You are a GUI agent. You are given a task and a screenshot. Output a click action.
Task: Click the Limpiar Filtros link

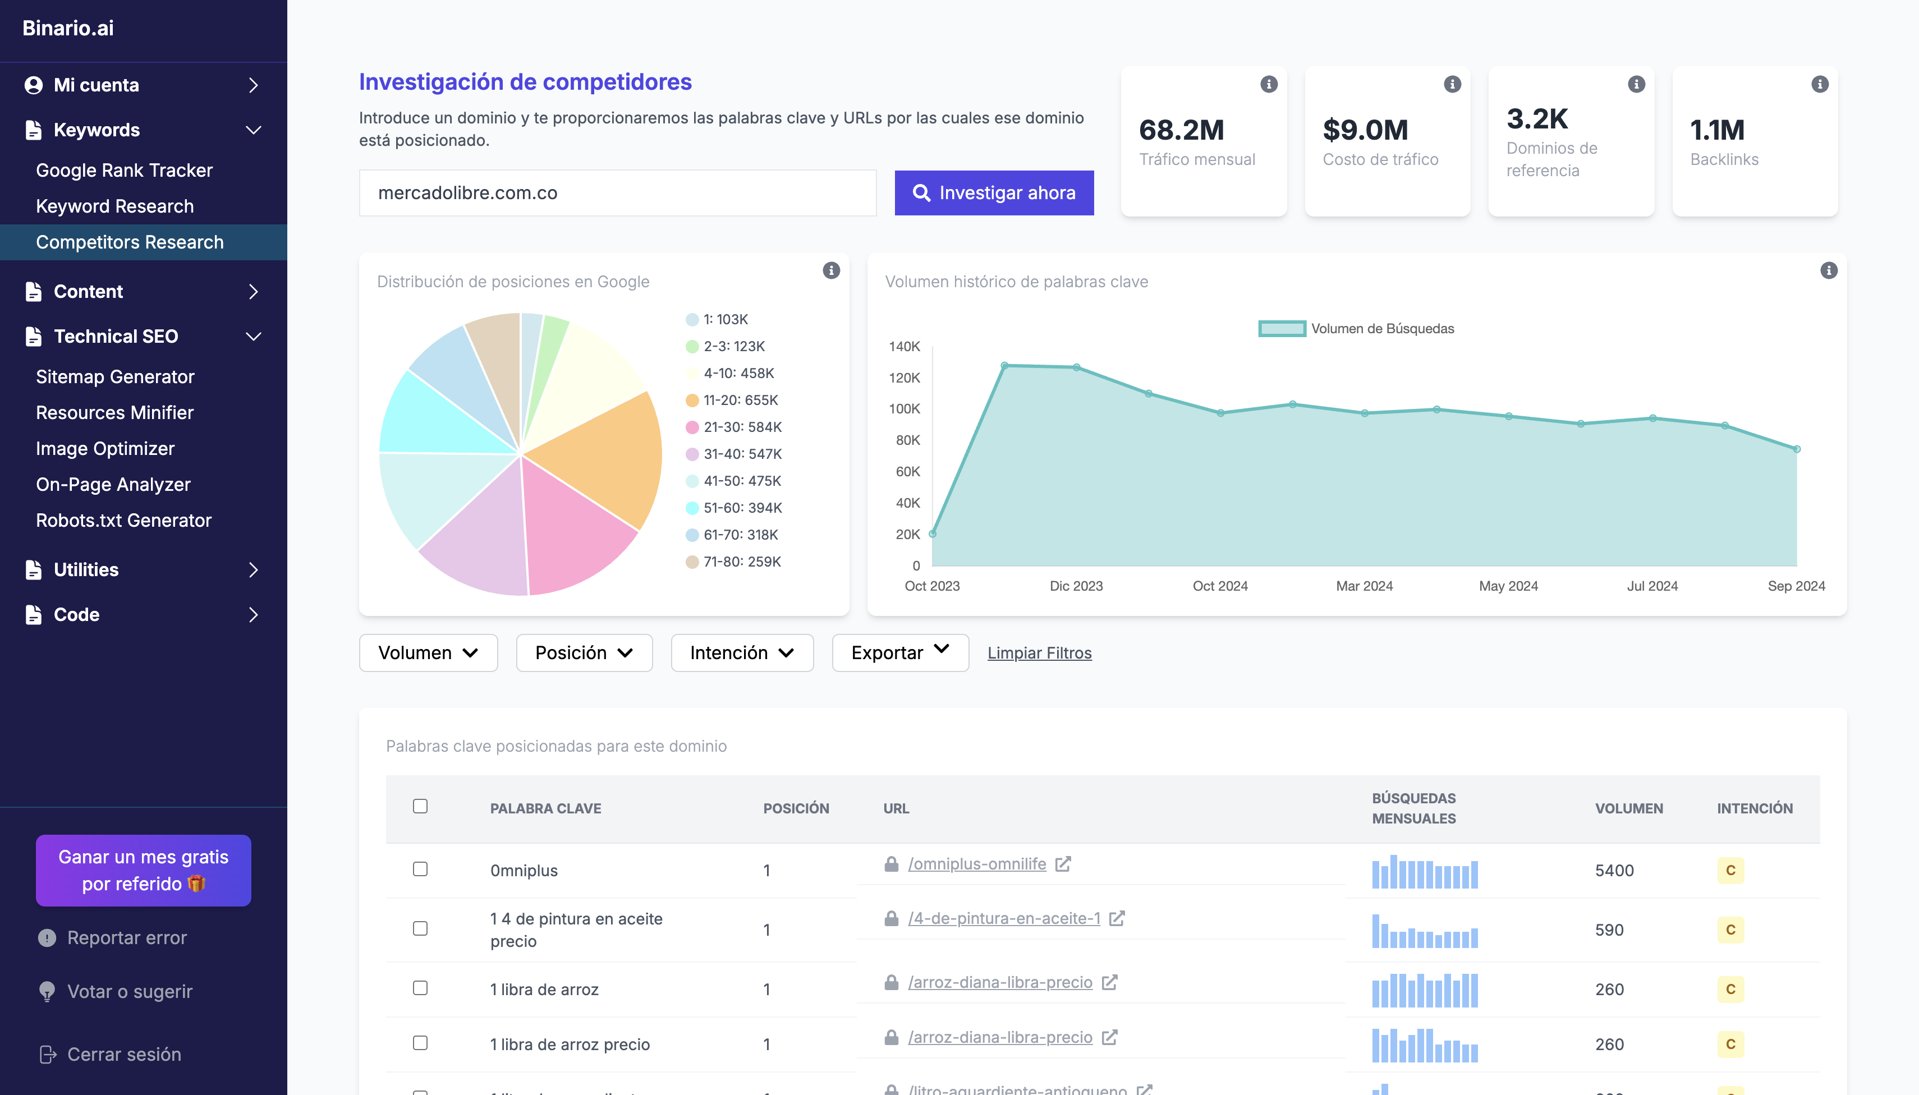click(x=1039, y=653)
